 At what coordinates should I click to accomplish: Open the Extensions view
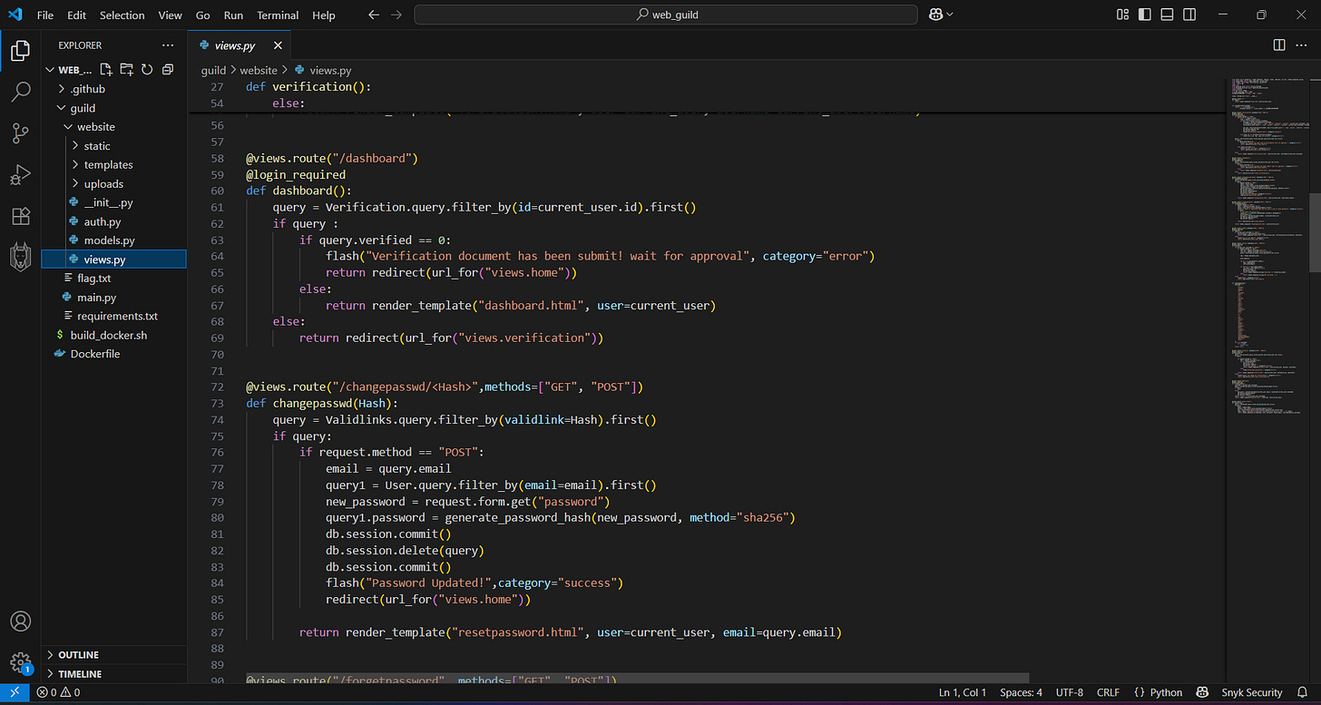click(x=20, y=216)
